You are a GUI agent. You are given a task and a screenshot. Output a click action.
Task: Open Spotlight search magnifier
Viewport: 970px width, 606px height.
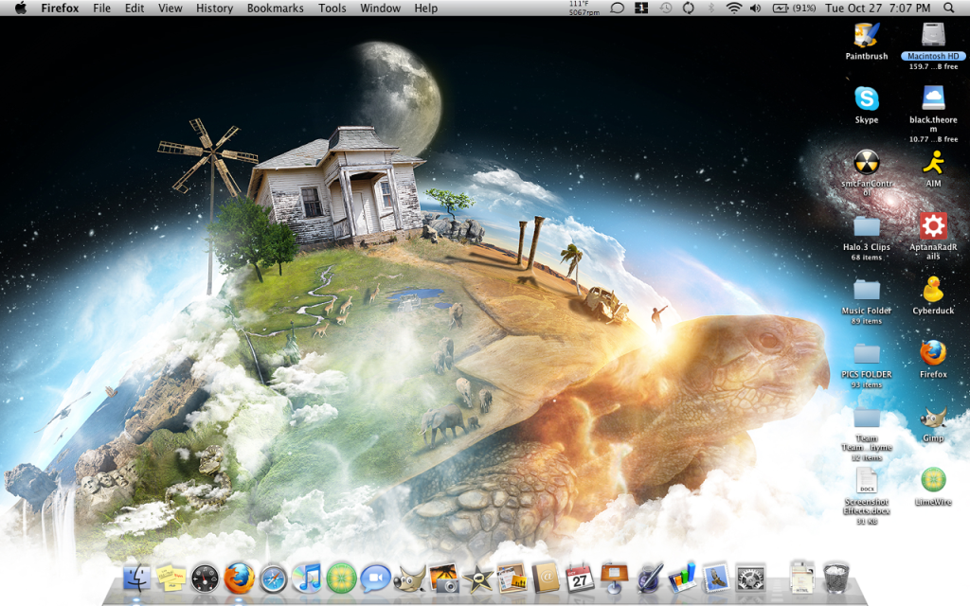pyautogui.click(x=949, y=8)
